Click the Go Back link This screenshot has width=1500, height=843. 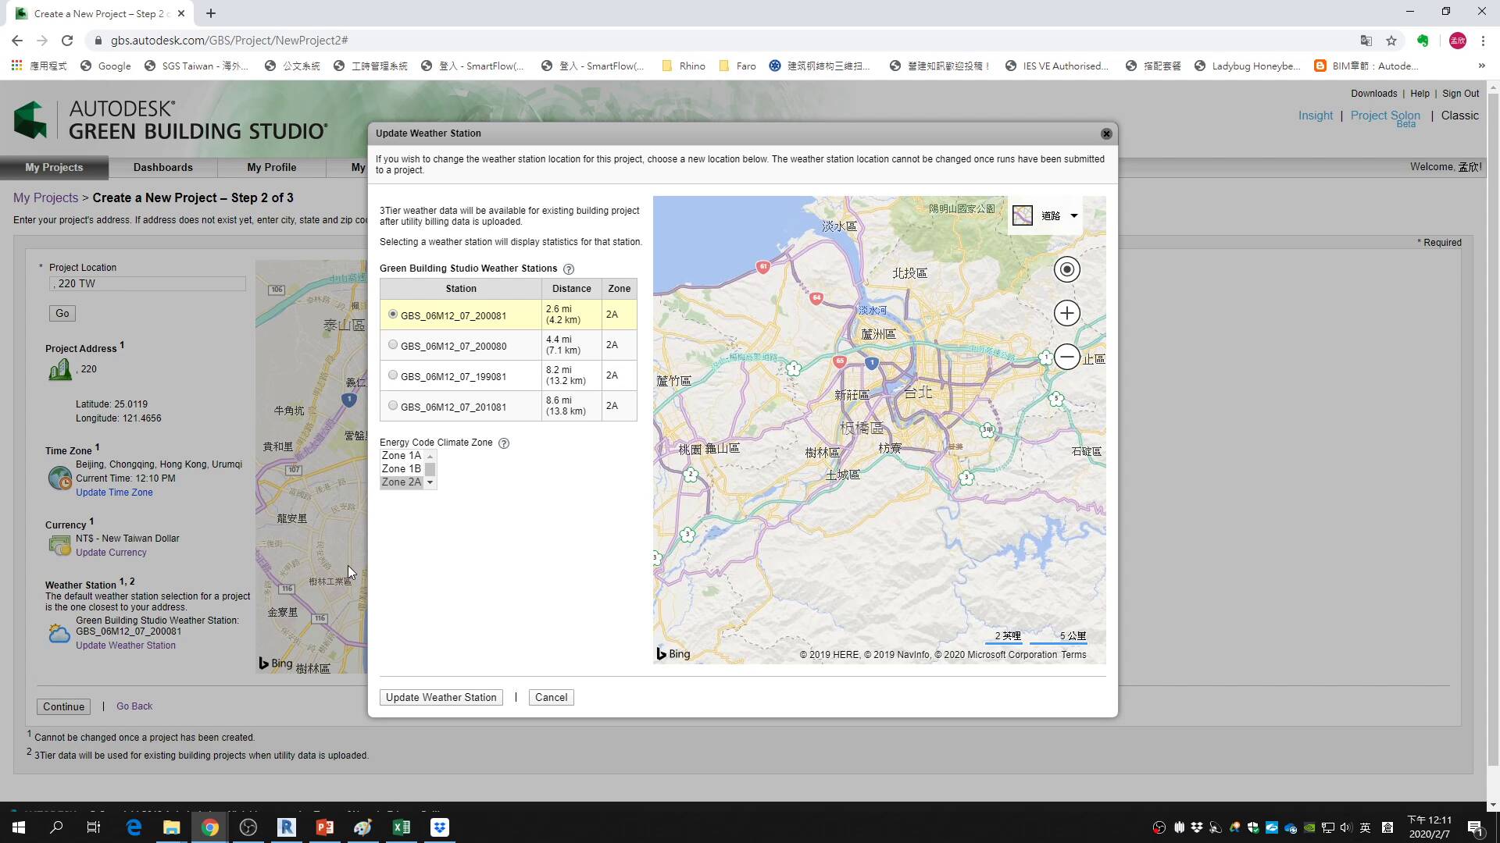[x=134, y=706]
